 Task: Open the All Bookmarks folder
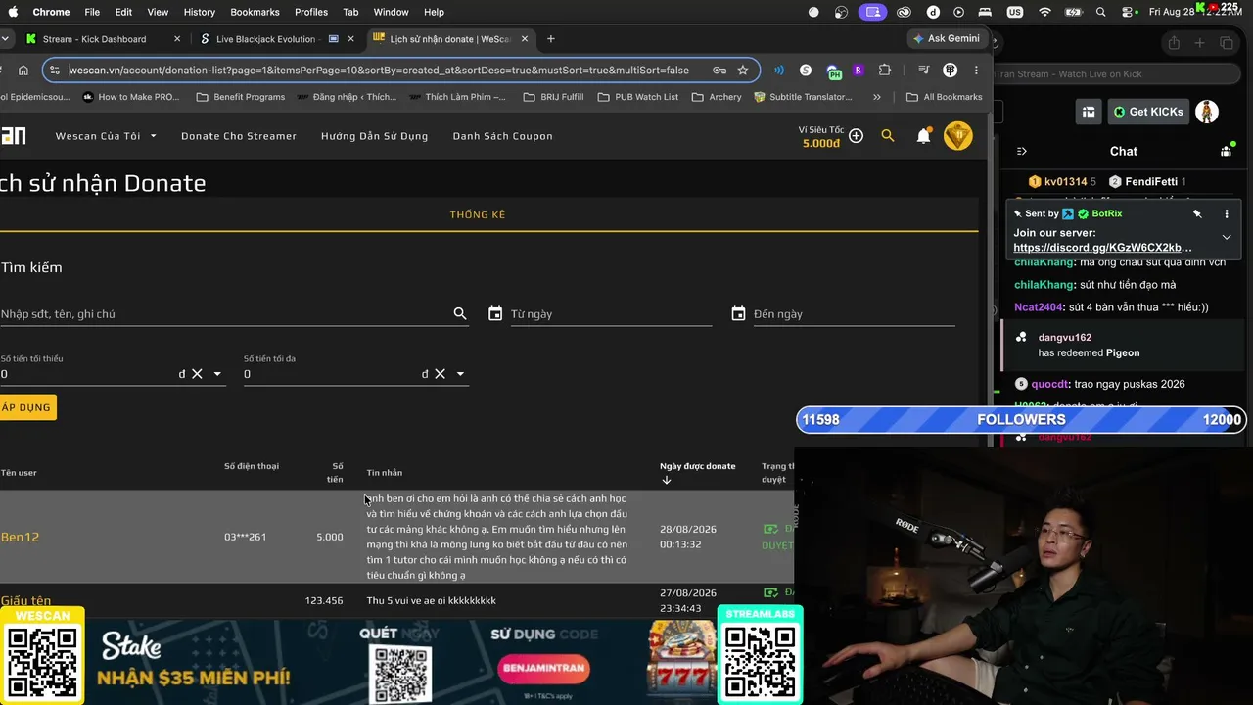tap(944, 97)
